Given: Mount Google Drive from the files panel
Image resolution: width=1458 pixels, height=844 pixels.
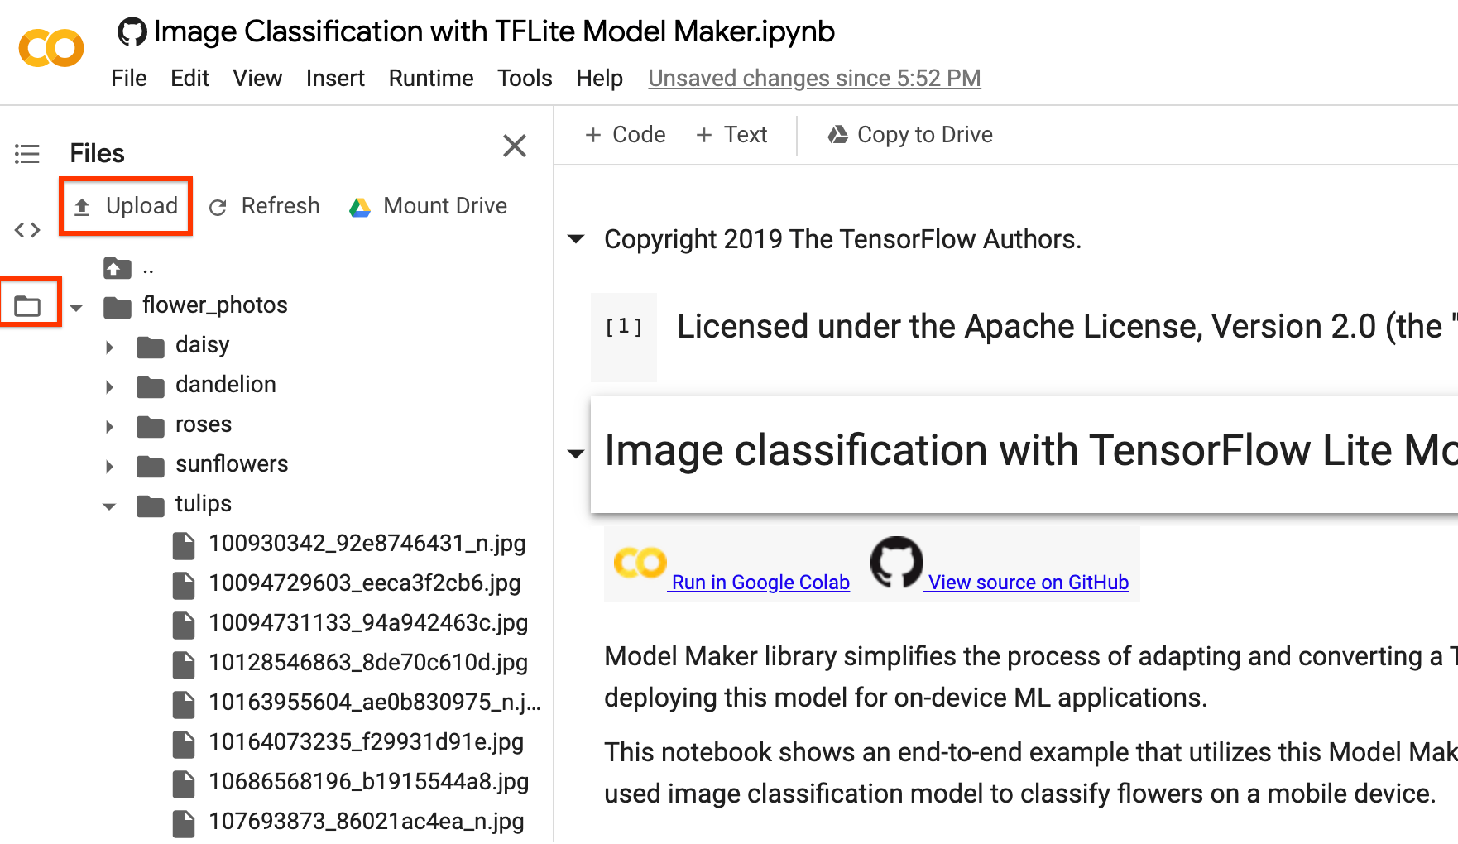Looking at the screenshot, I should coord(428,206).
